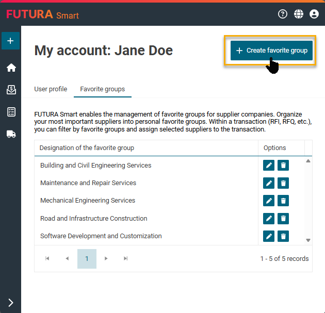Edit Software Development and Customization group

269,236
